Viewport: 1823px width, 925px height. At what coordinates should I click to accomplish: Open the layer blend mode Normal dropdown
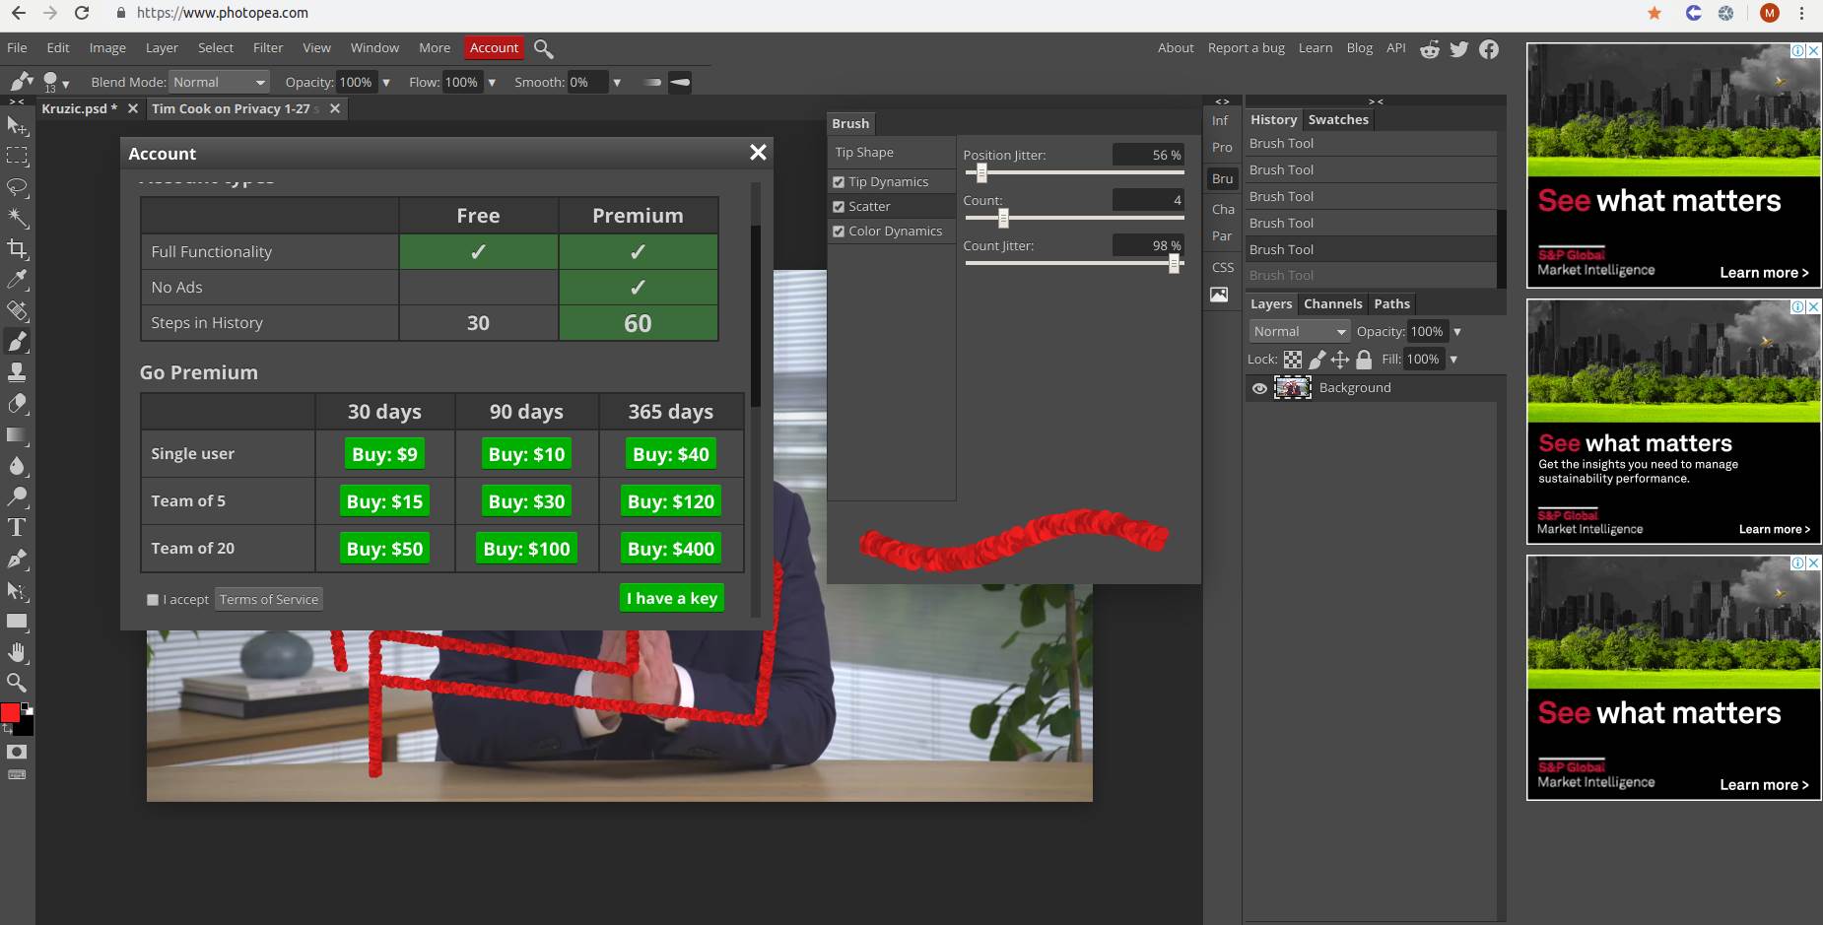[1299, 332]
